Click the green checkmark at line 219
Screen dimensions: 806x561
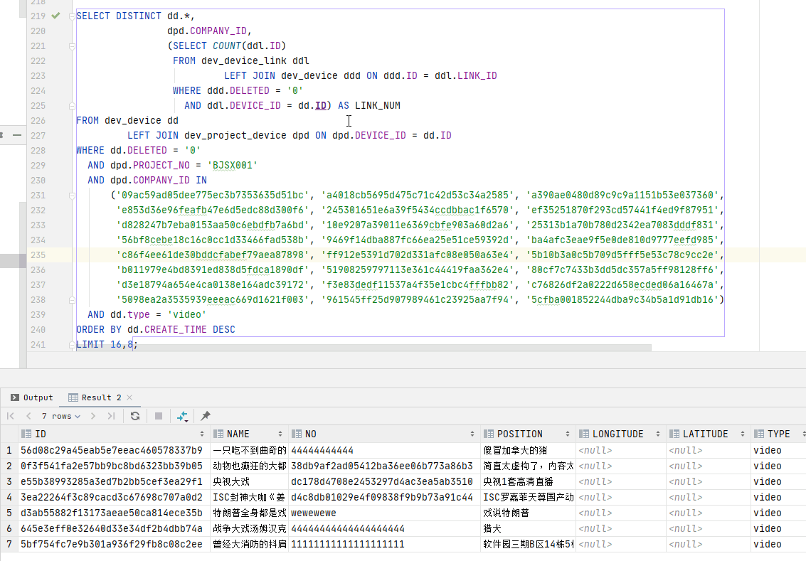point(55,16)
